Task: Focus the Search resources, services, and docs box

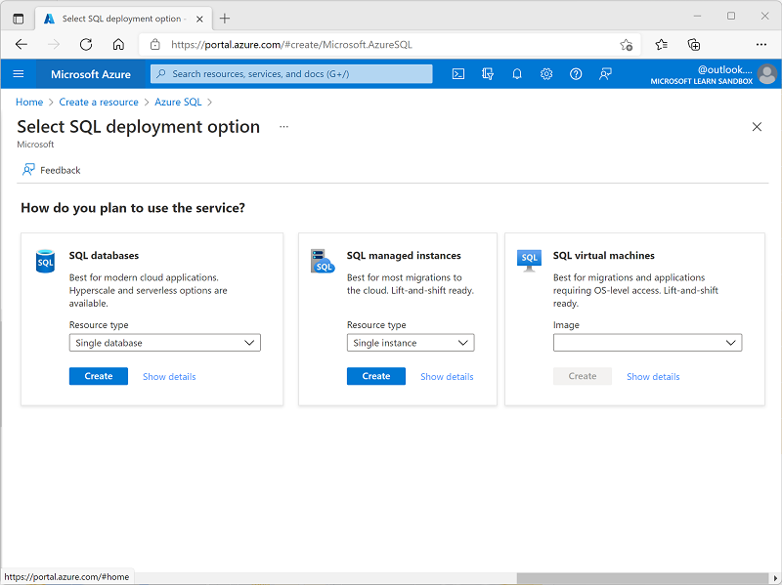Action: (291, 74)
